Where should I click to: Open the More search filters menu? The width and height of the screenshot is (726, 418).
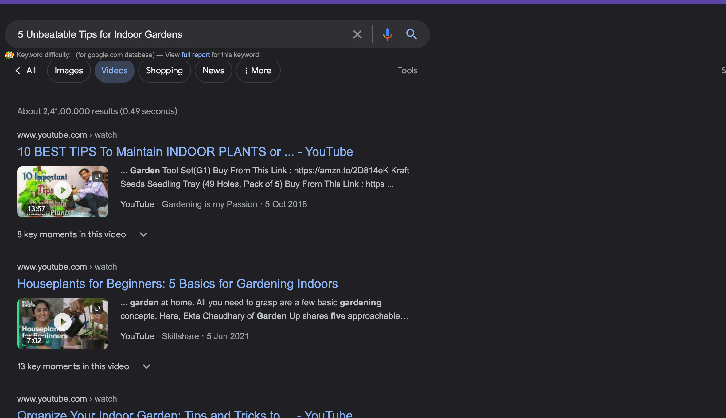pyautogui.click(x=258, y=71)
